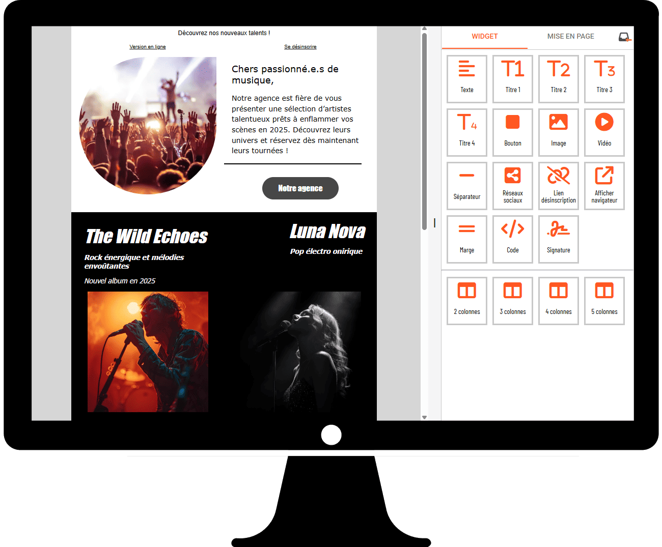Add a Titre 1 heading widget

(512, 79)
